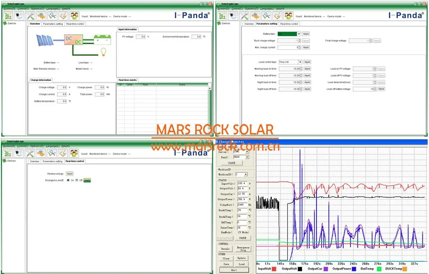
Task: Select the Devices tree node in Overview window
Action: (10, 24)
